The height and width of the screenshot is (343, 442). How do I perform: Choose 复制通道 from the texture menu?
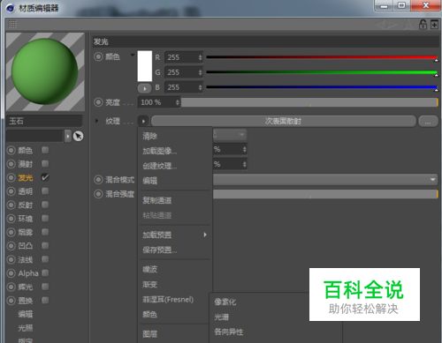(x=157, y=200)
